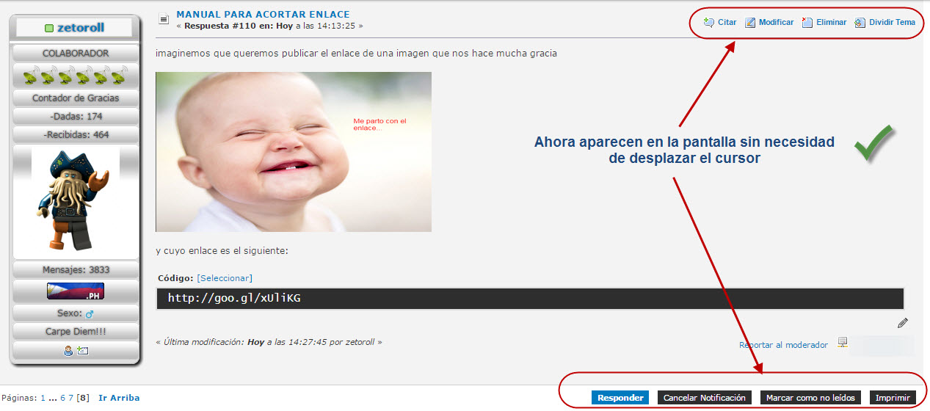The image size is (930, 411).
Task: Click the Respuesta #110 timestamp line
Action: [269, 26]
